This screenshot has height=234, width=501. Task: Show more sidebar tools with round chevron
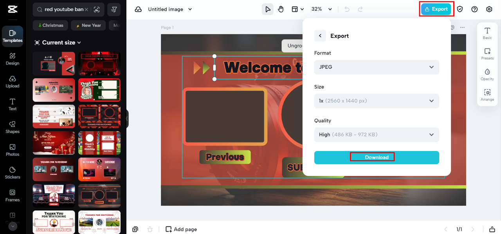tap(13, 226)
